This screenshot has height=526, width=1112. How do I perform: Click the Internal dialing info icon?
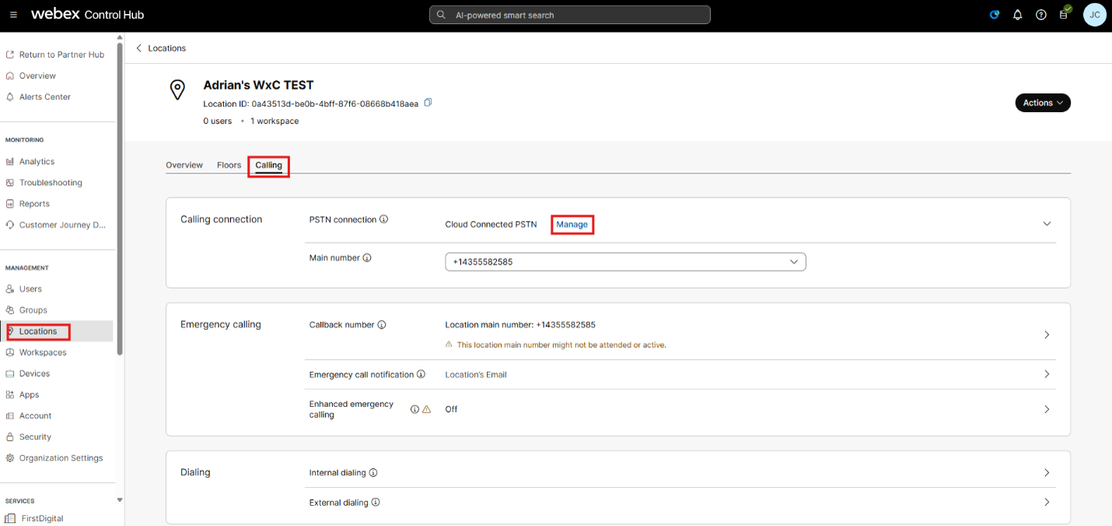373,472
